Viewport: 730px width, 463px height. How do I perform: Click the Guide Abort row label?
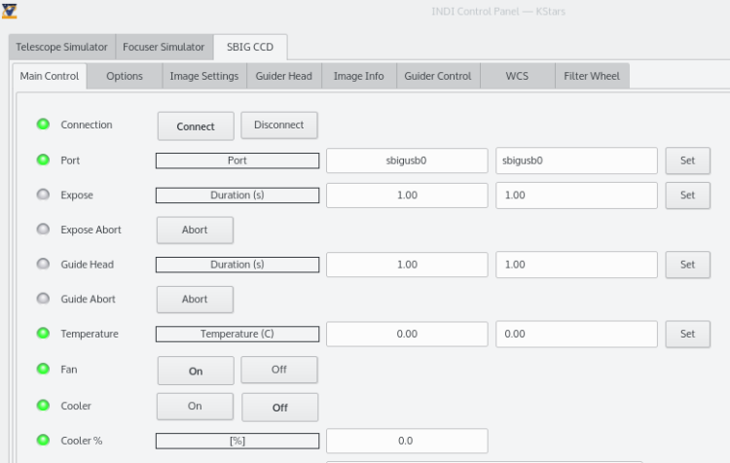coord(88,300)
